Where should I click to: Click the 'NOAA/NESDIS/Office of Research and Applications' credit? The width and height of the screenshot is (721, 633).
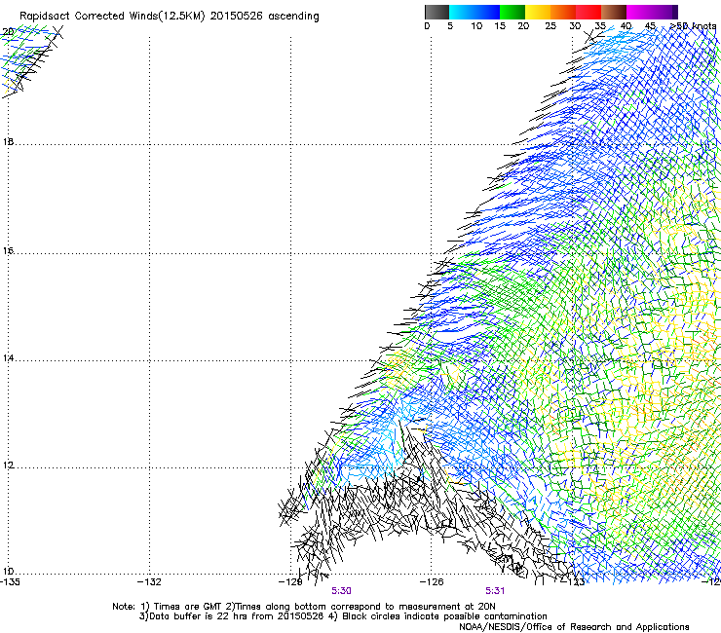pyautogui.click(x=574, y=627)
